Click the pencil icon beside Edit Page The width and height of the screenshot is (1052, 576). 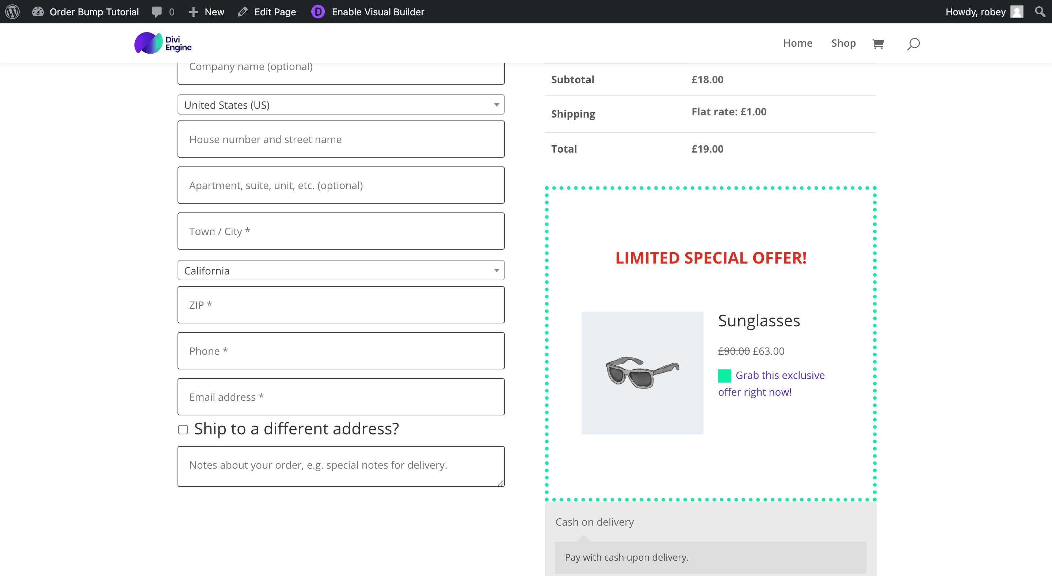[243, 12]
